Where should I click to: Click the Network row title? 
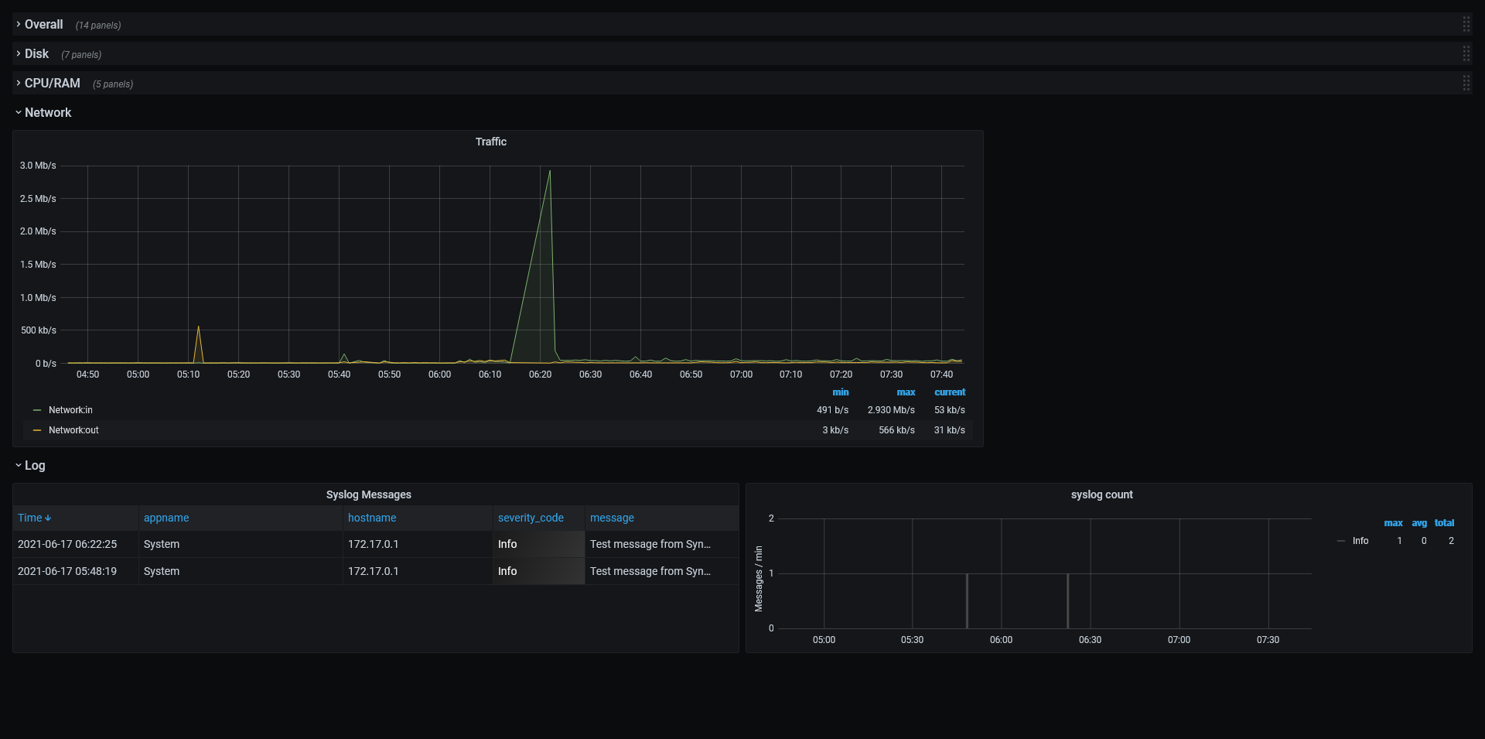click(48, 112)
